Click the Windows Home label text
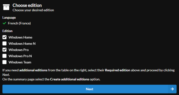 tap(20, 37)
